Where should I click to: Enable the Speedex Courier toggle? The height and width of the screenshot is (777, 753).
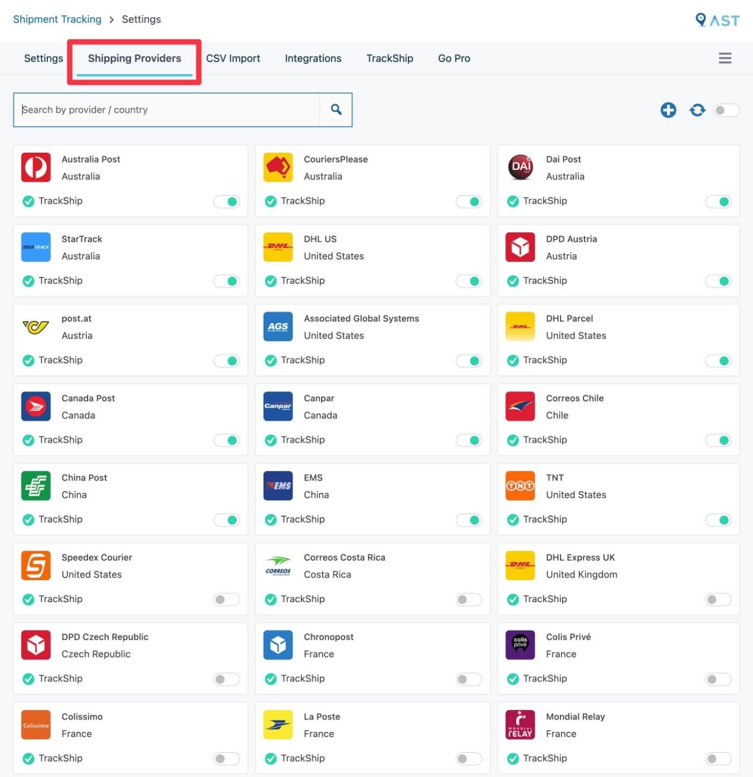(x=226, y=600)
